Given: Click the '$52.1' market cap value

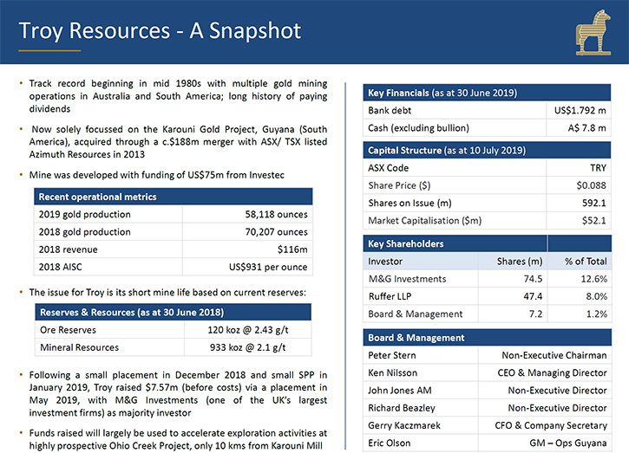Looking at the screenshot, I should click(x=594, y=221).
